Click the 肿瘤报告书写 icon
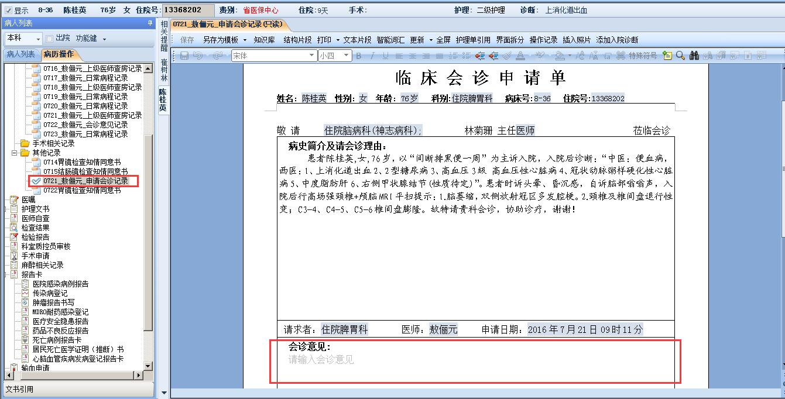The width and height of the screenshot is (785, 399). coord(25,302)
